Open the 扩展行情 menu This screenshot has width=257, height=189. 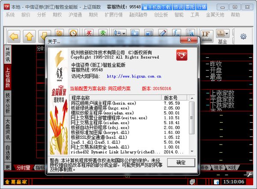pyautogui.click(x=114, y=15)
